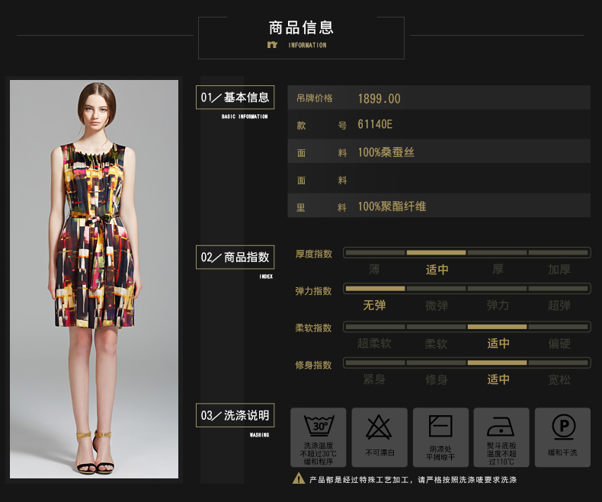Click the 超柔软 softness label
The height and width of the screenshot is (502, 602).
tap(374, 344)
